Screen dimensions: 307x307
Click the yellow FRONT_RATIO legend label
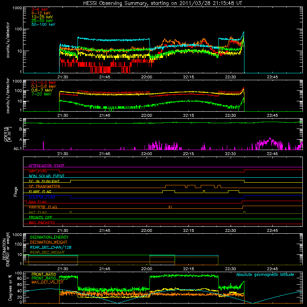(x=44, y=274)
